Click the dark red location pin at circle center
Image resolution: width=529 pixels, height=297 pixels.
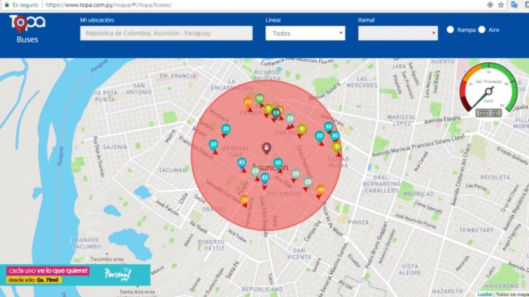pos(266,148)
